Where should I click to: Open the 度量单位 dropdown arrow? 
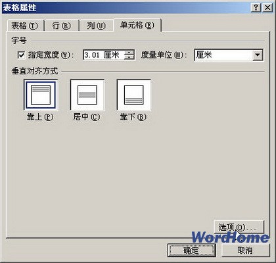(x=258, y=55)
